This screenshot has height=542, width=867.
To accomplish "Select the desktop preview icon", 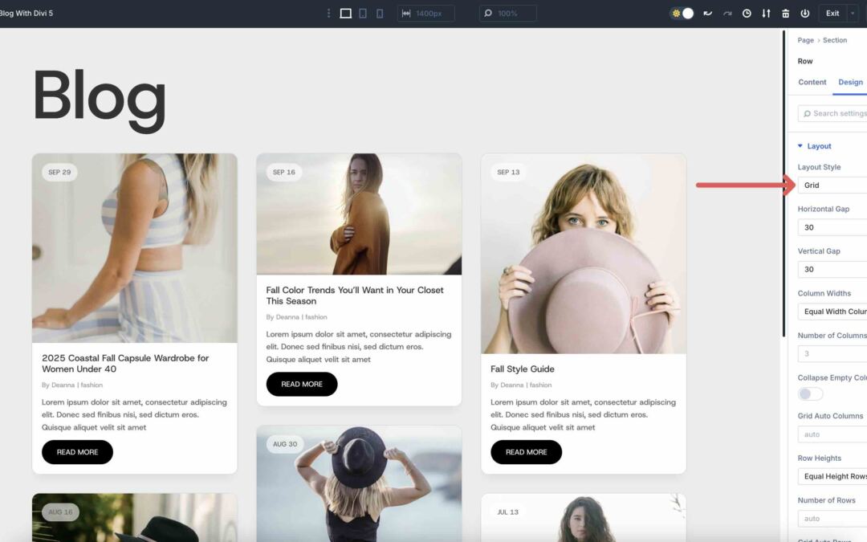I will click(345, 13).
